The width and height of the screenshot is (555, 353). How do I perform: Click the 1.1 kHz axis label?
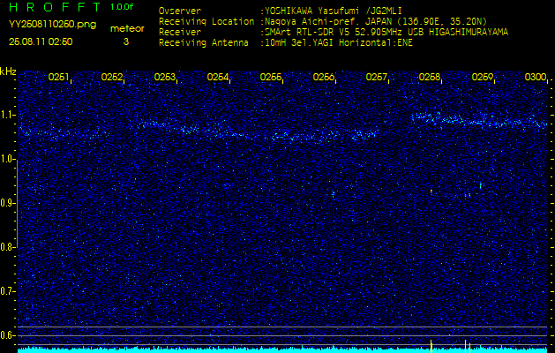point(7,115)
